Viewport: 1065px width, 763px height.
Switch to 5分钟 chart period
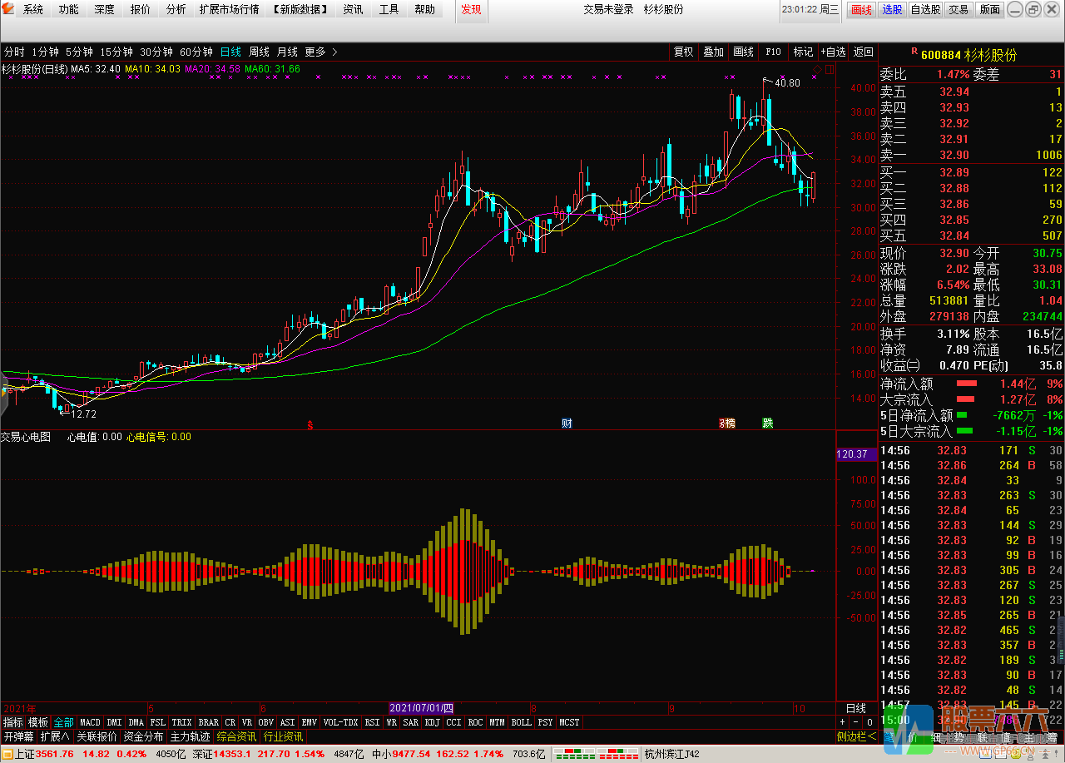click(x=79, y=52)
